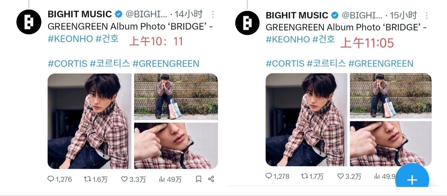Open the right tweet's three-dot more menu

(427, 15)
